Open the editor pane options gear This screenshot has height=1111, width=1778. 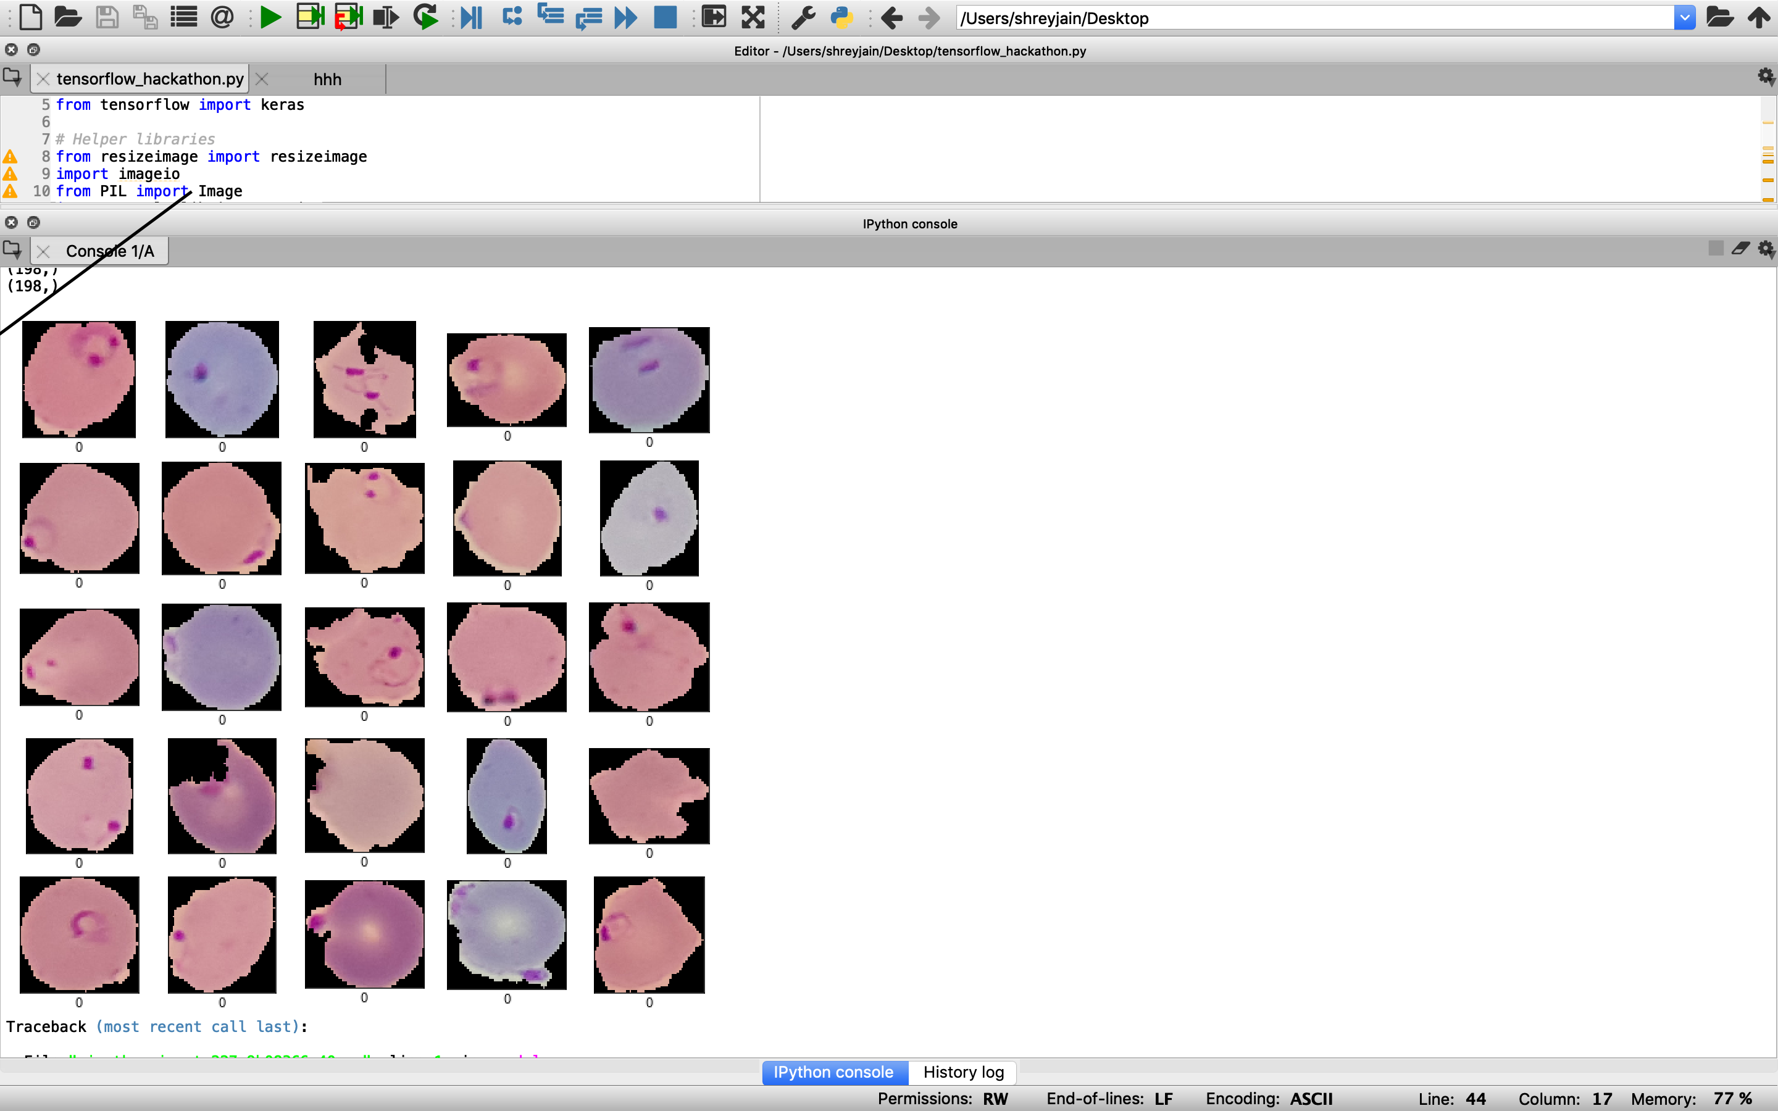point(1766,77)
